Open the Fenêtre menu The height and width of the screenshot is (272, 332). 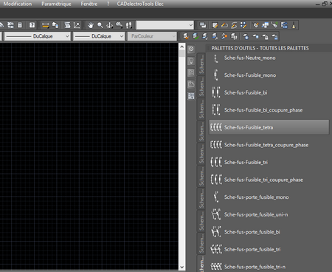(x=89, y=4)
